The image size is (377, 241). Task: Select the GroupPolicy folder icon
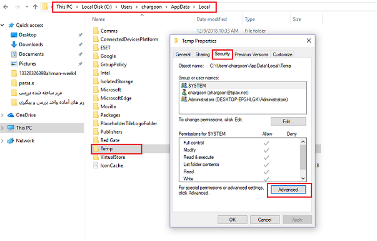point(96,64)
